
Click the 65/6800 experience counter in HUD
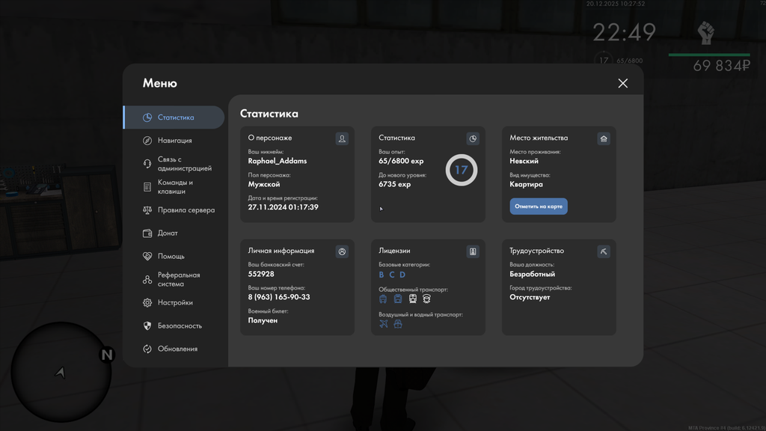pyautogui.click(x=630, y=61)
